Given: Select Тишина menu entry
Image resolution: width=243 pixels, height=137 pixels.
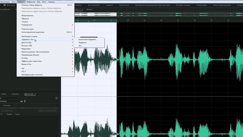Looking at the screenshot, I should point(46,22).
